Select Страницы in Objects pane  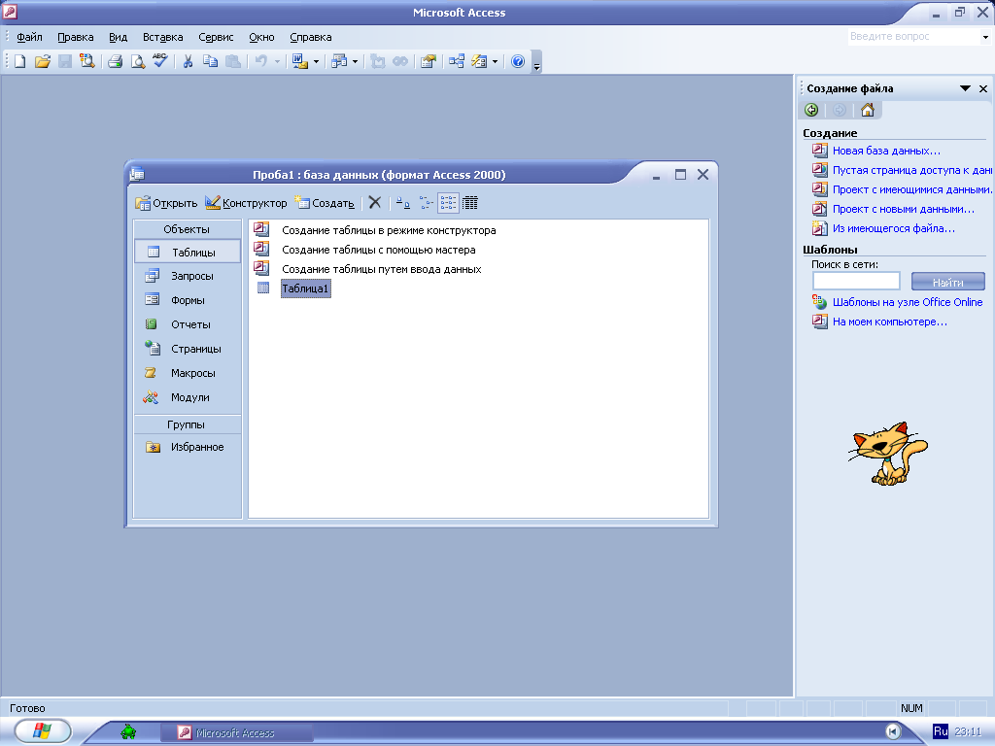coord(188,349)
